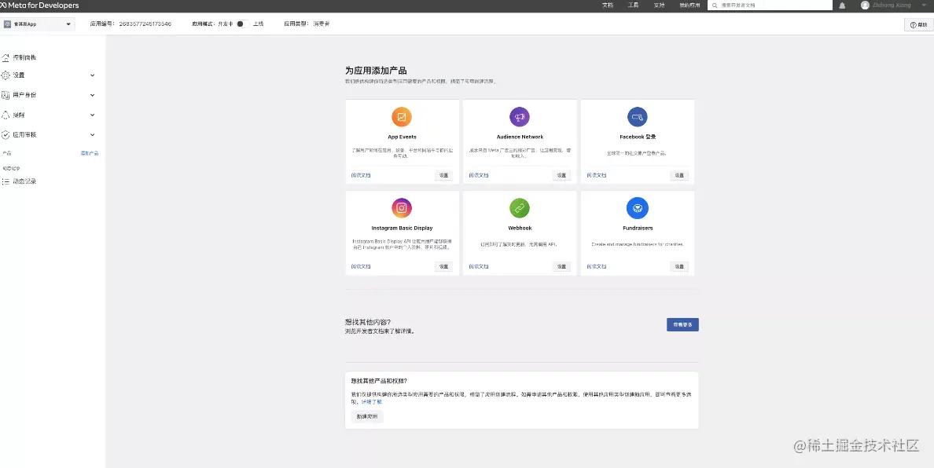934x468 pixels.
Task: Click the Zhihong Xiang profile avatar
Action: (865, 5)
